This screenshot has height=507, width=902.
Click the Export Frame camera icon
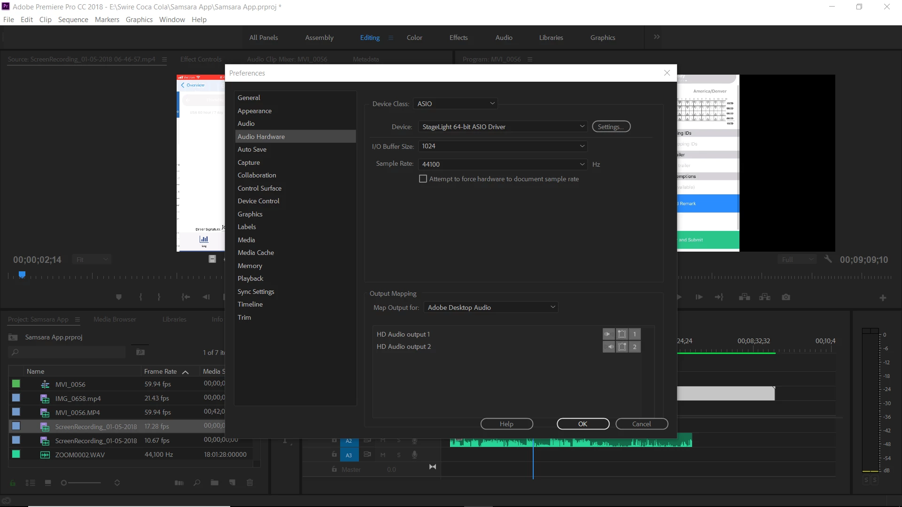786,297
